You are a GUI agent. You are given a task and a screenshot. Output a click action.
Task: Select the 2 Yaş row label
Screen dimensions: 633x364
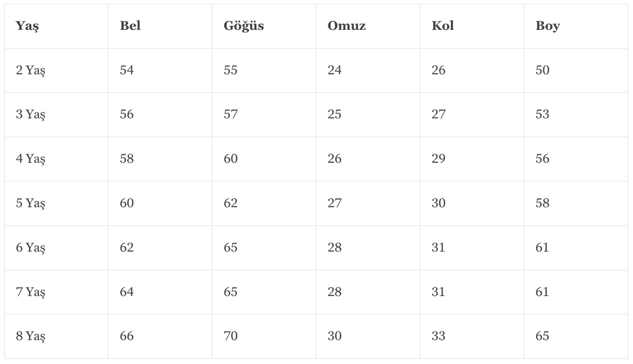click(x=30, y=70)
